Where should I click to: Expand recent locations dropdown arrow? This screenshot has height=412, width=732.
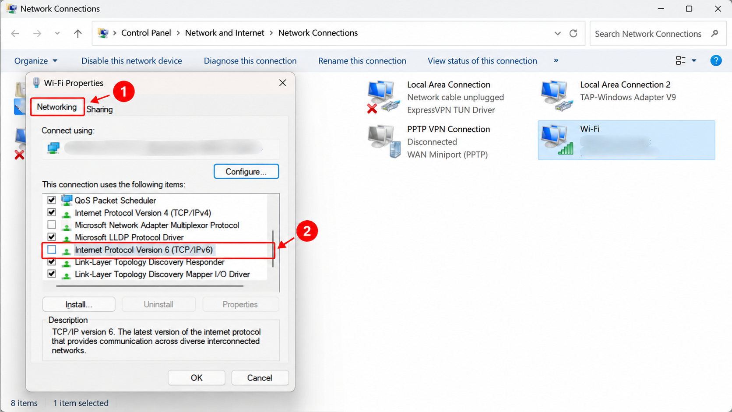(57, 33)
